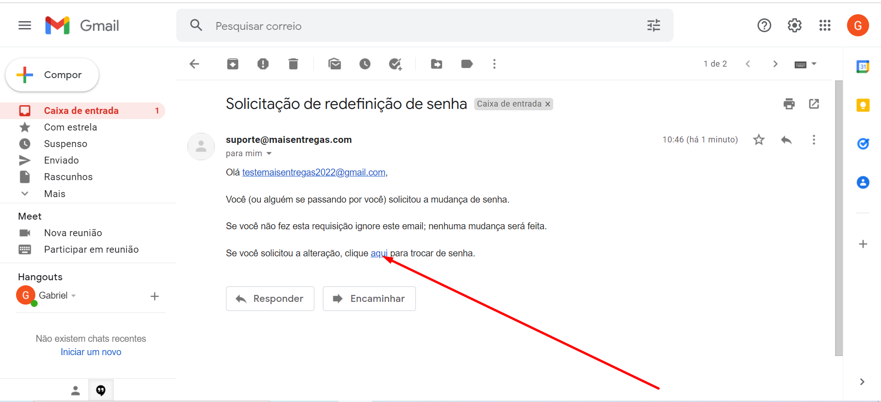Image resolution: width=881 pixels, height=402 pixels.
Task: Open the Help question mark icon
Action: [764, 25]
